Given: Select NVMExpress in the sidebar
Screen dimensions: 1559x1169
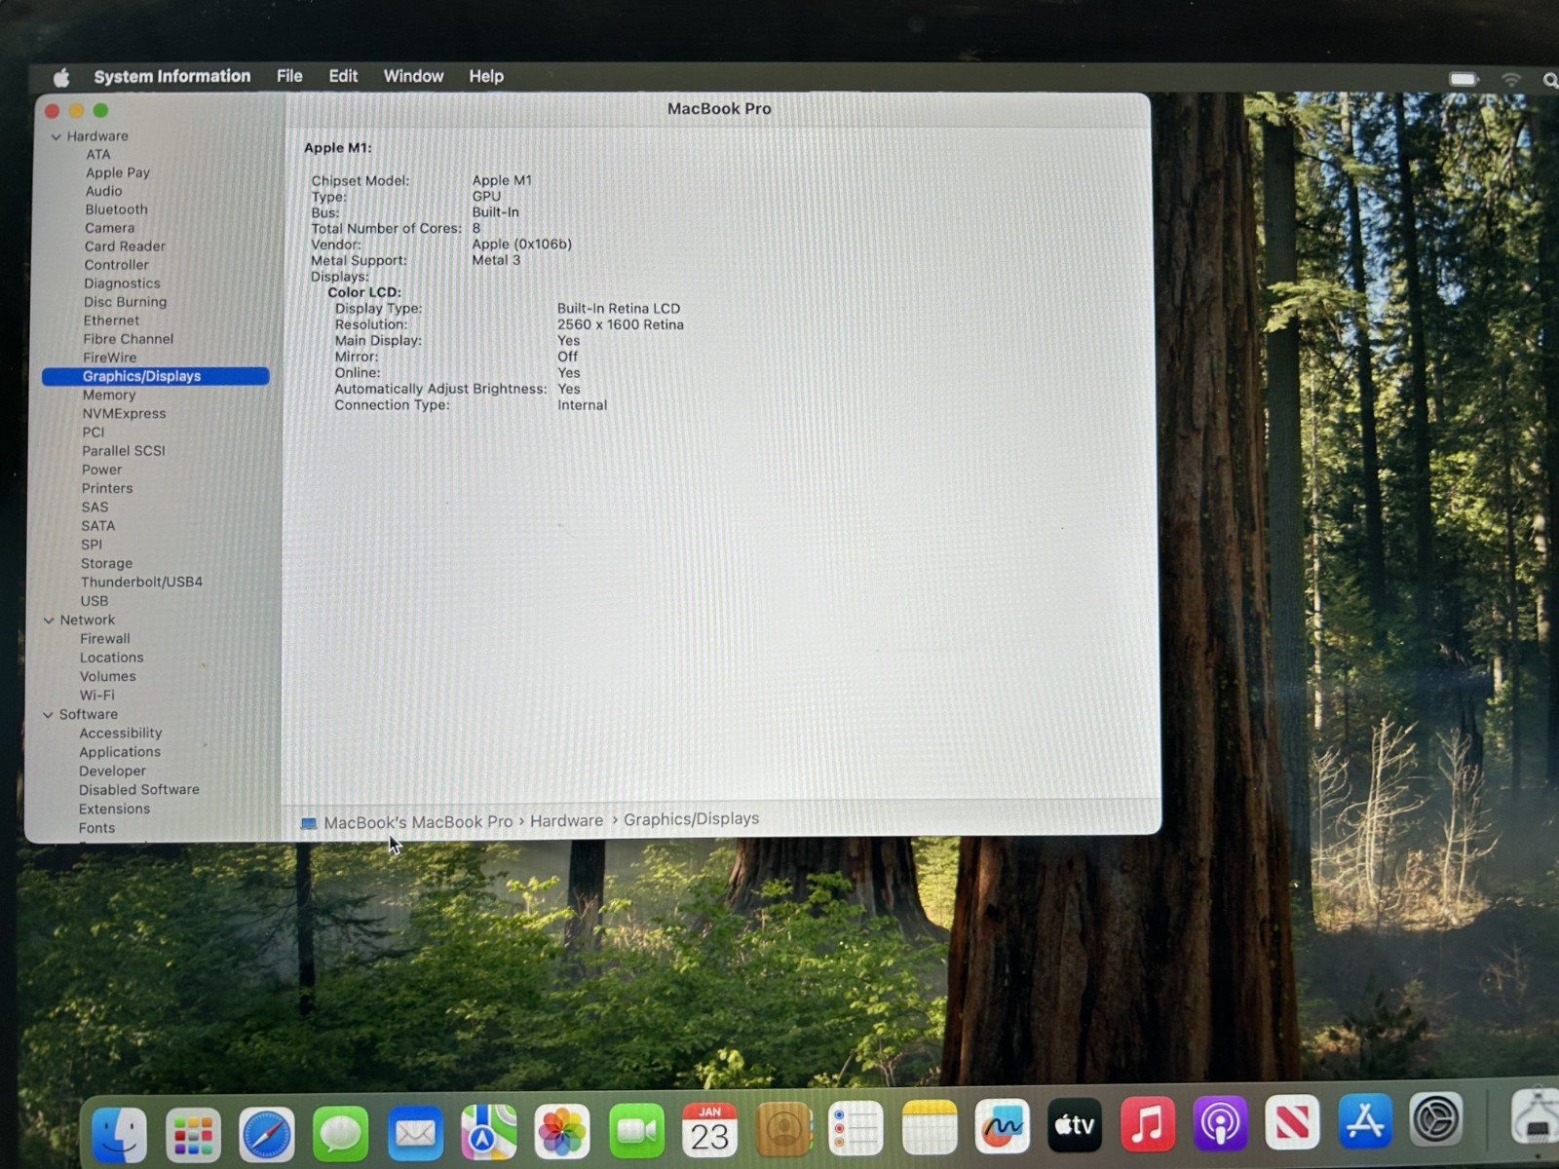Looking at the screenshot, I should tap(124, 413).
